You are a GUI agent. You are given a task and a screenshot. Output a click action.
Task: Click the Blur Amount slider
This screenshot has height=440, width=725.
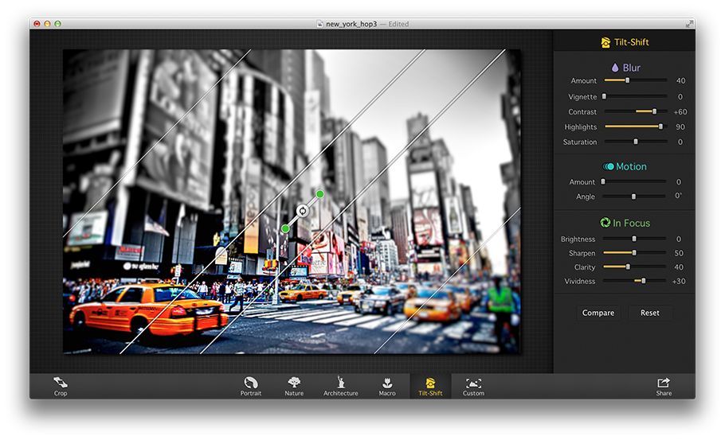point(627,80)
